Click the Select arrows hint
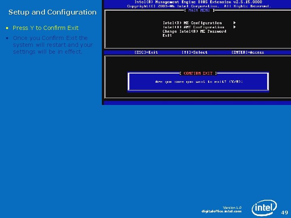 pos(194,52)
